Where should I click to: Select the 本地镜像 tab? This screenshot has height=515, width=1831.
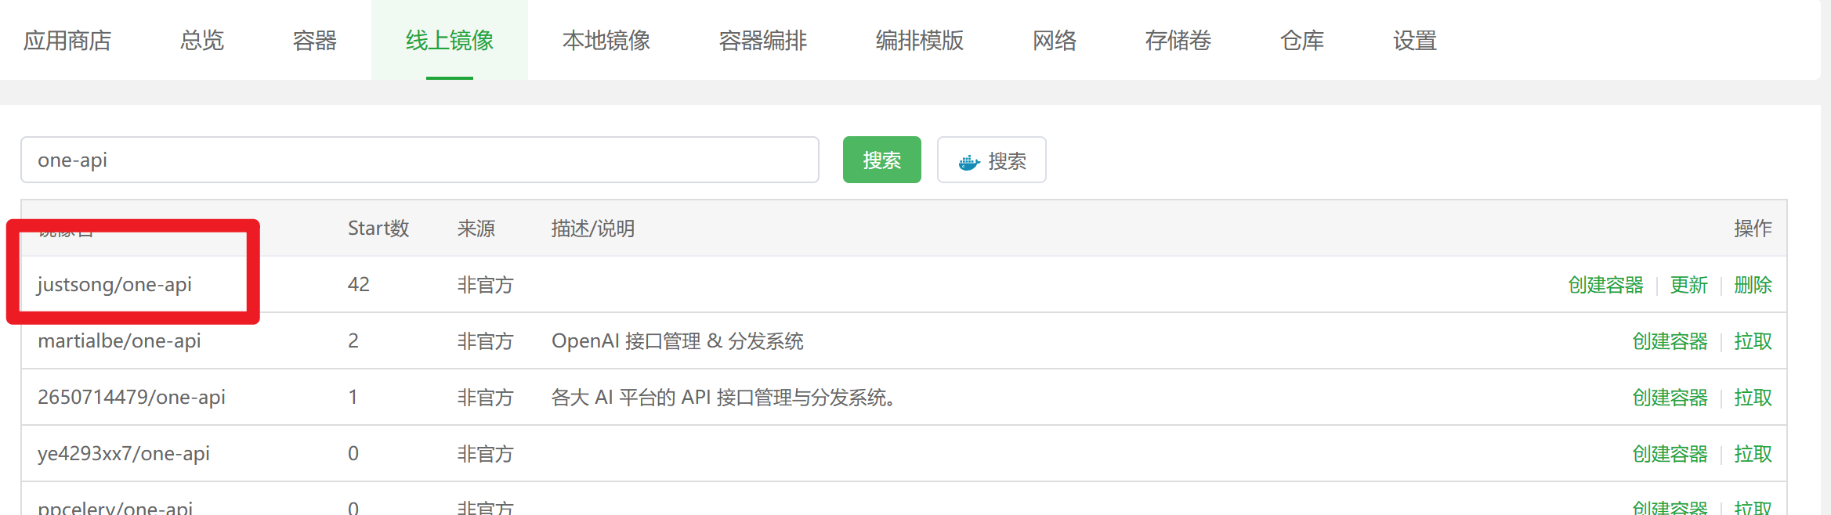606,41
